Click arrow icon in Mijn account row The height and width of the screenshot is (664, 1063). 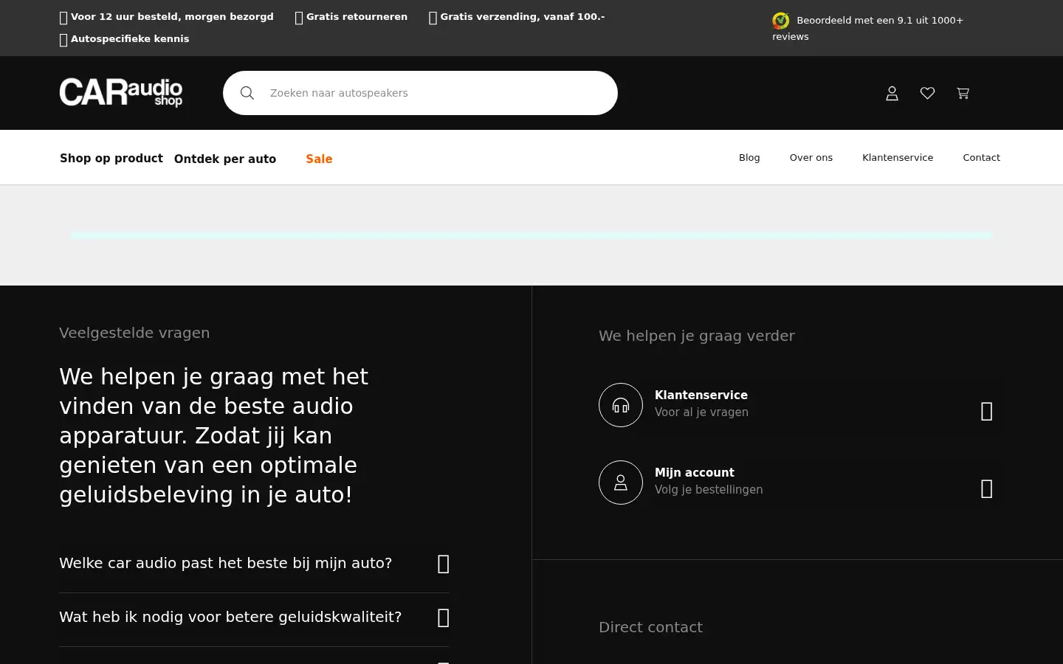[987, 488]
